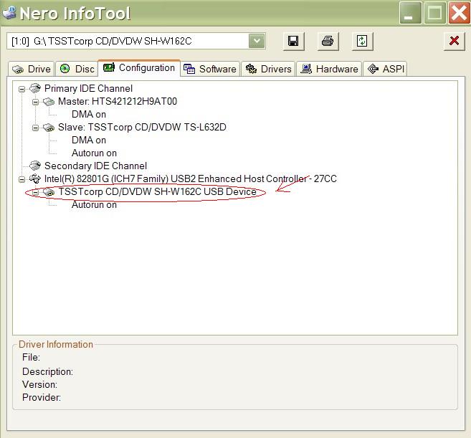The height and width of the screenshot is (438, 471).
Task: Open the ASPI tab
Action: point(386,69)
